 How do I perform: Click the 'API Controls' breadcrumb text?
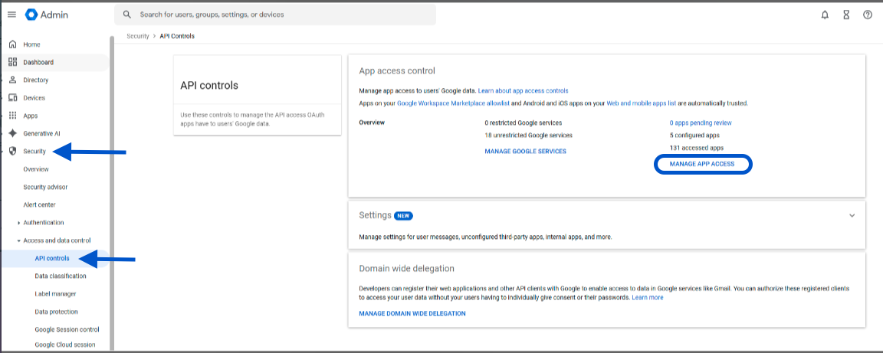coord(177,36)
